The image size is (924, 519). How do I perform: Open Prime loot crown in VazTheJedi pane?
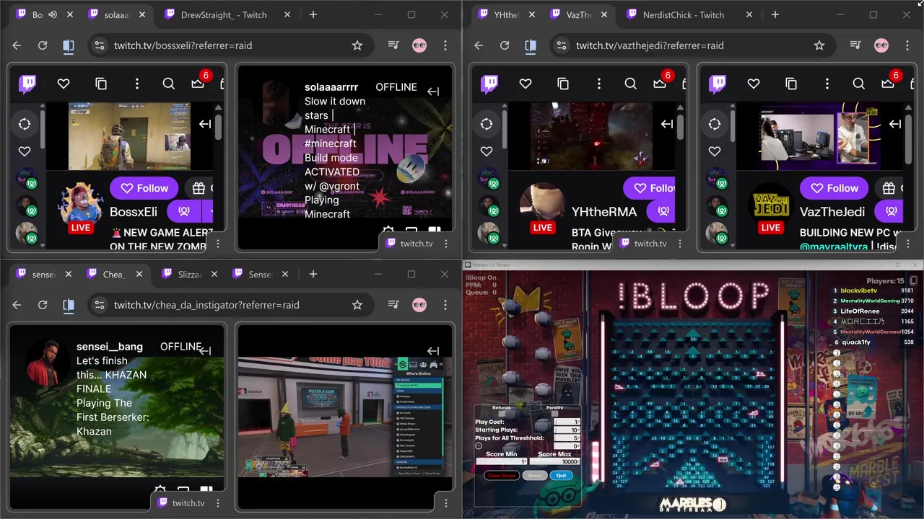pos(888,84)
